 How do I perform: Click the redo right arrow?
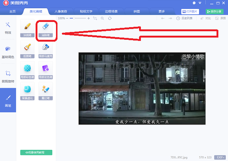[x=170, y=18]
